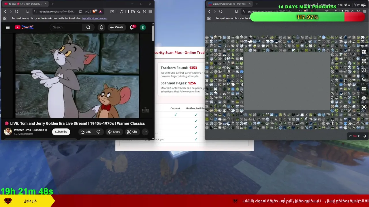The width and height of the screenshot is (369, 207).
Task: Open Brave Shields icon in YouTube window
Action: click(94, 11)
